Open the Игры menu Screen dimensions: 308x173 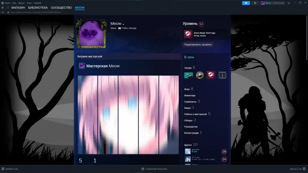coord(29,3)
